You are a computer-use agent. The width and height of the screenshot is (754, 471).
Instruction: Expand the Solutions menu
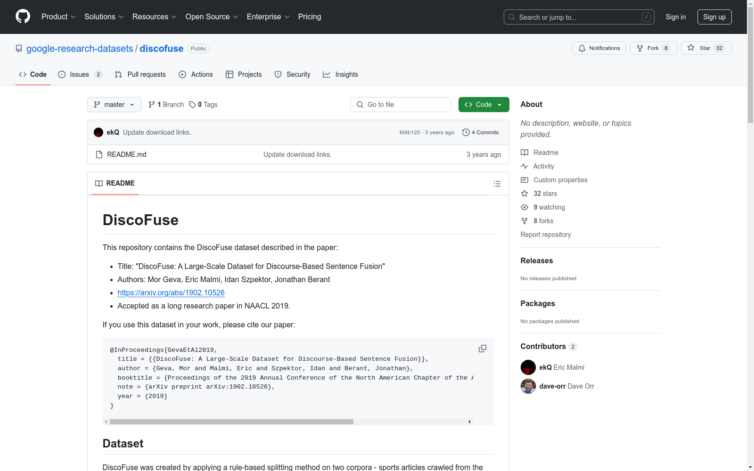click(104, 16)
